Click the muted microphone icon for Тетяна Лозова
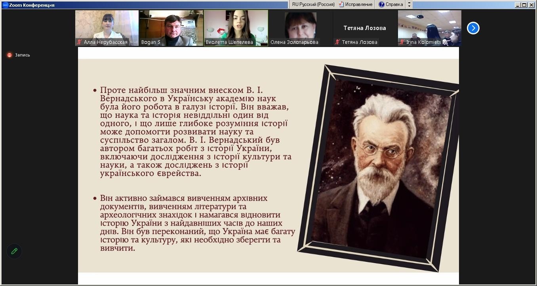 point(337,42)
